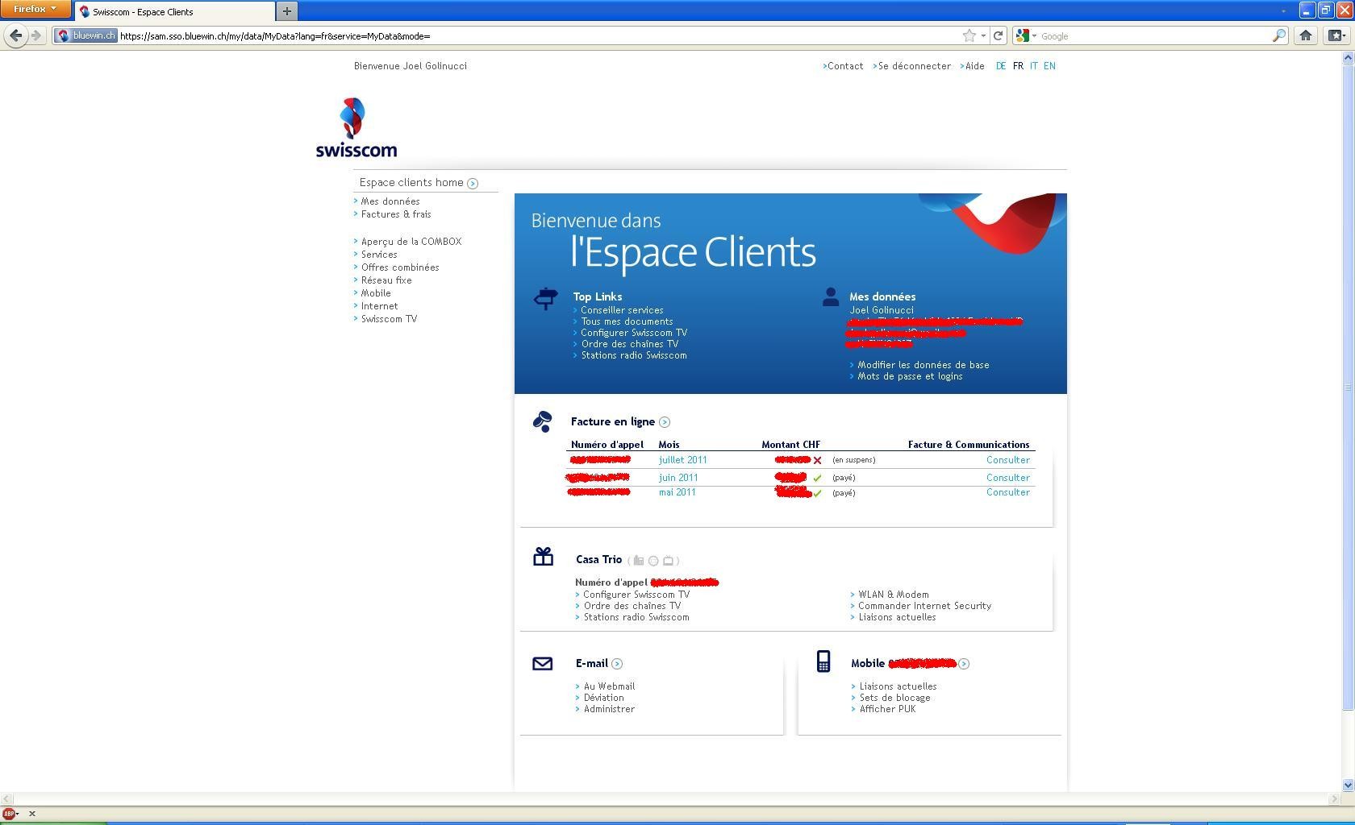Image resolution: width=1355 pixels, height=825 pixels.
Task: Reload the page with the refresh icon
Action: [x=999, y=35]
